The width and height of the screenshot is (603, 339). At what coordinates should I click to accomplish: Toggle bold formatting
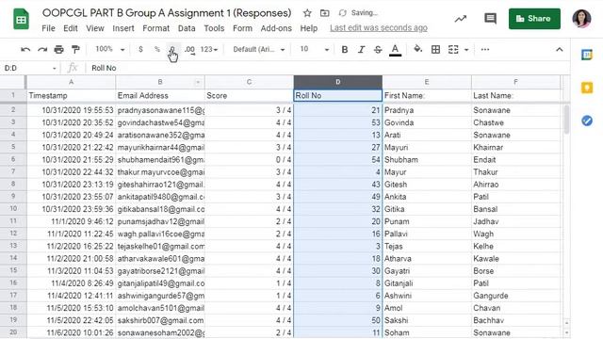345,50
